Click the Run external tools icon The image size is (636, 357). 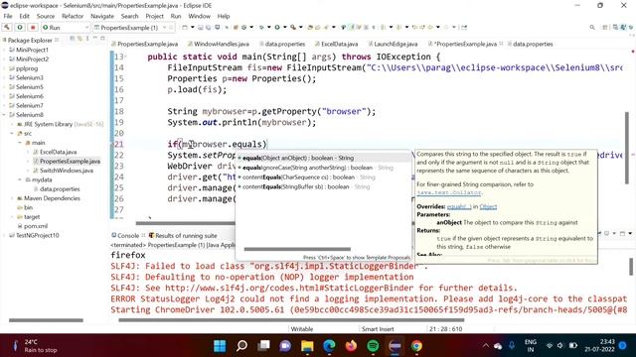click(x=293, y=27)
